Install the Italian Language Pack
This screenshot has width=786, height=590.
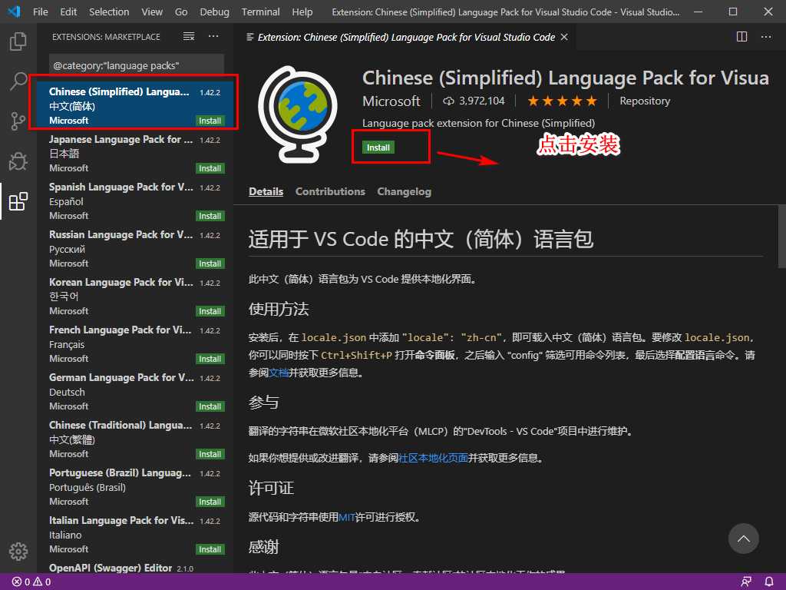210,550
